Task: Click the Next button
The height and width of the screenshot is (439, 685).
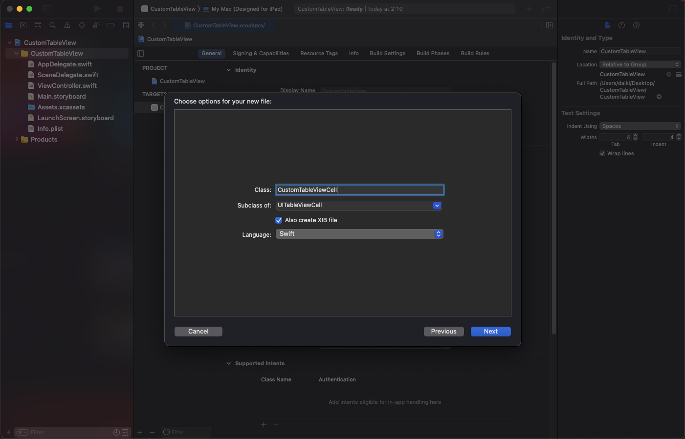Action: click(x=491, y=332)
